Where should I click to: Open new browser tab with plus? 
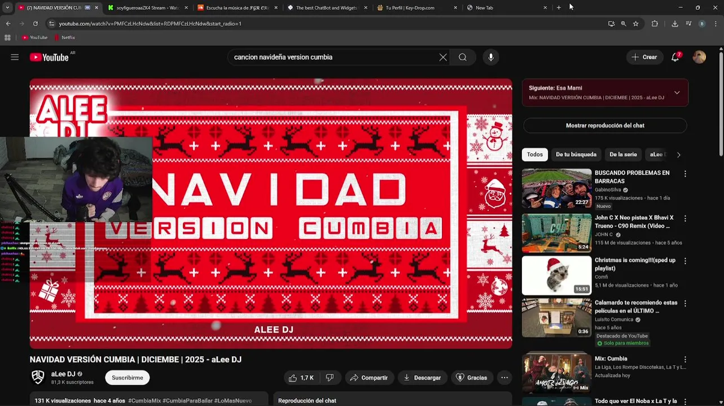[x=559, y=8]
